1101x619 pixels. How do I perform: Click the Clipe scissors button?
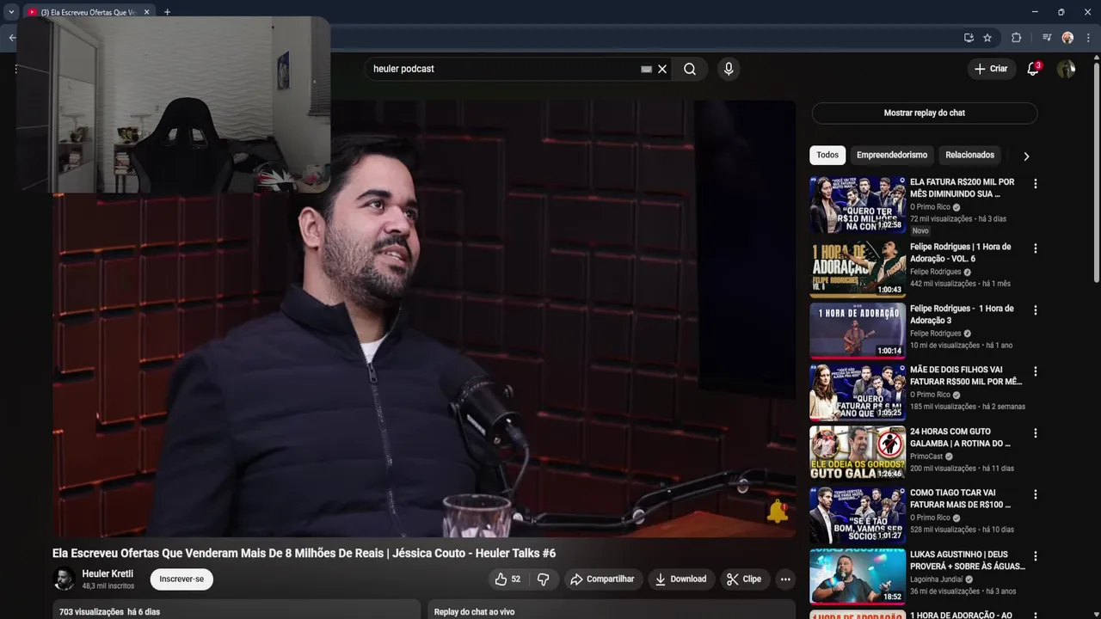[x=744, y=579]
